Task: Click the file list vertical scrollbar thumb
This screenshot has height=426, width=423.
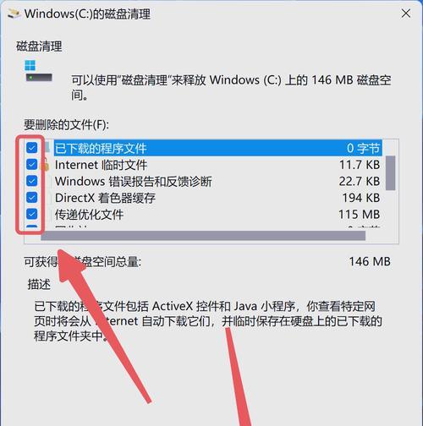Action: [390, 173]
